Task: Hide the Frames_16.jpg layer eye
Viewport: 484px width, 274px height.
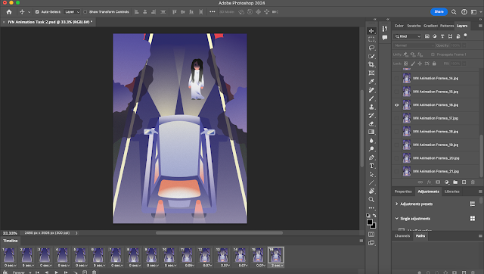Action: click(396, 105)
